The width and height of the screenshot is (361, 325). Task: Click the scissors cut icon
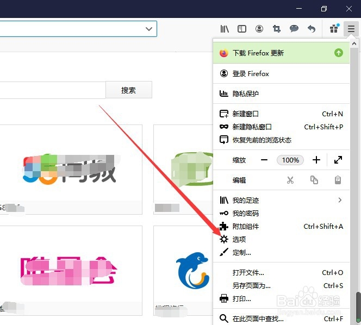click(x=290, y=180)
